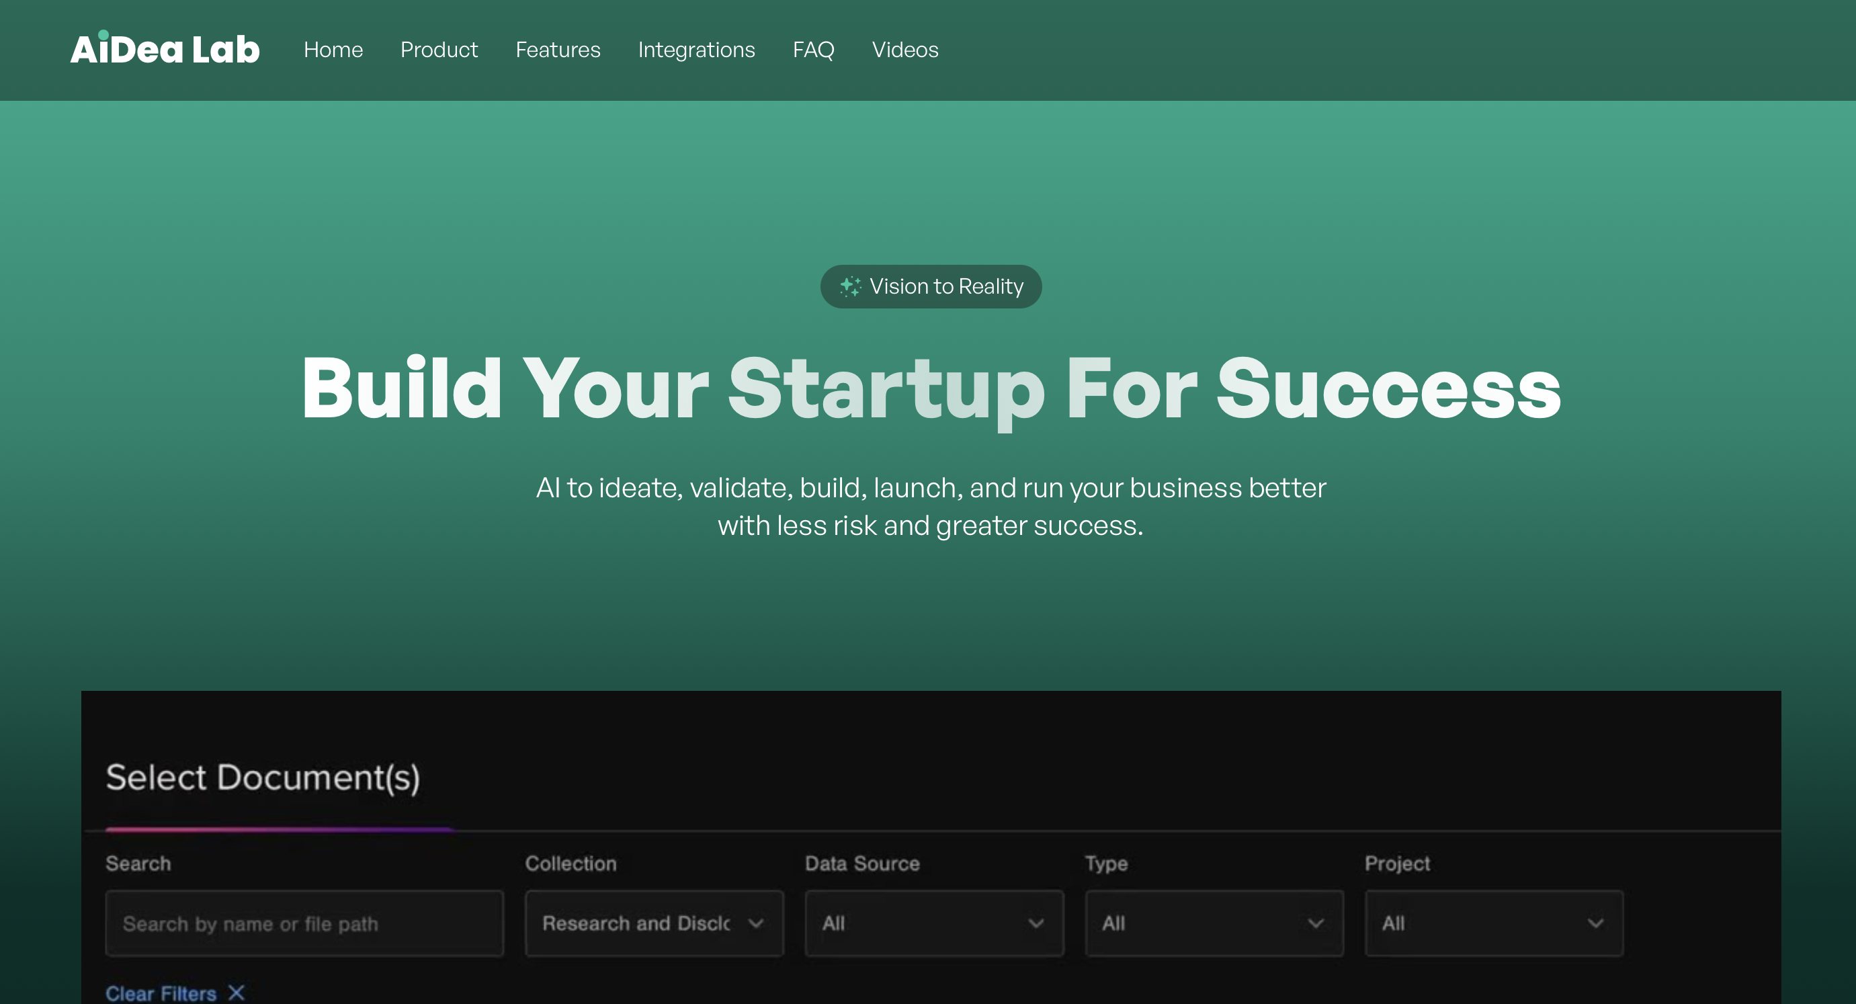The image size is (1856, 1004).
Task: Open the Videos navigation item
Action: 905,50
